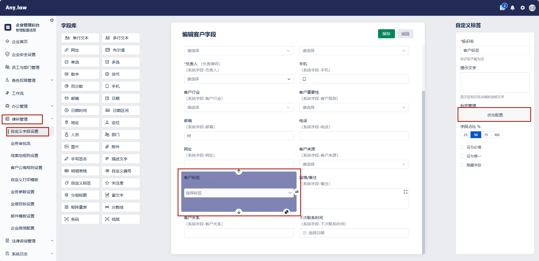Add a 货币 field from library
Image resolution: width=539 pixels, height=261 pixels.
click(121, 74)
